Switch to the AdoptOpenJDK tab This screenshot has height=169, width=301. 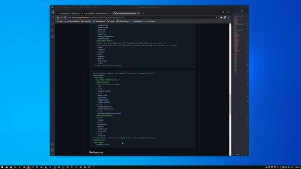click(x=70, y=14)
